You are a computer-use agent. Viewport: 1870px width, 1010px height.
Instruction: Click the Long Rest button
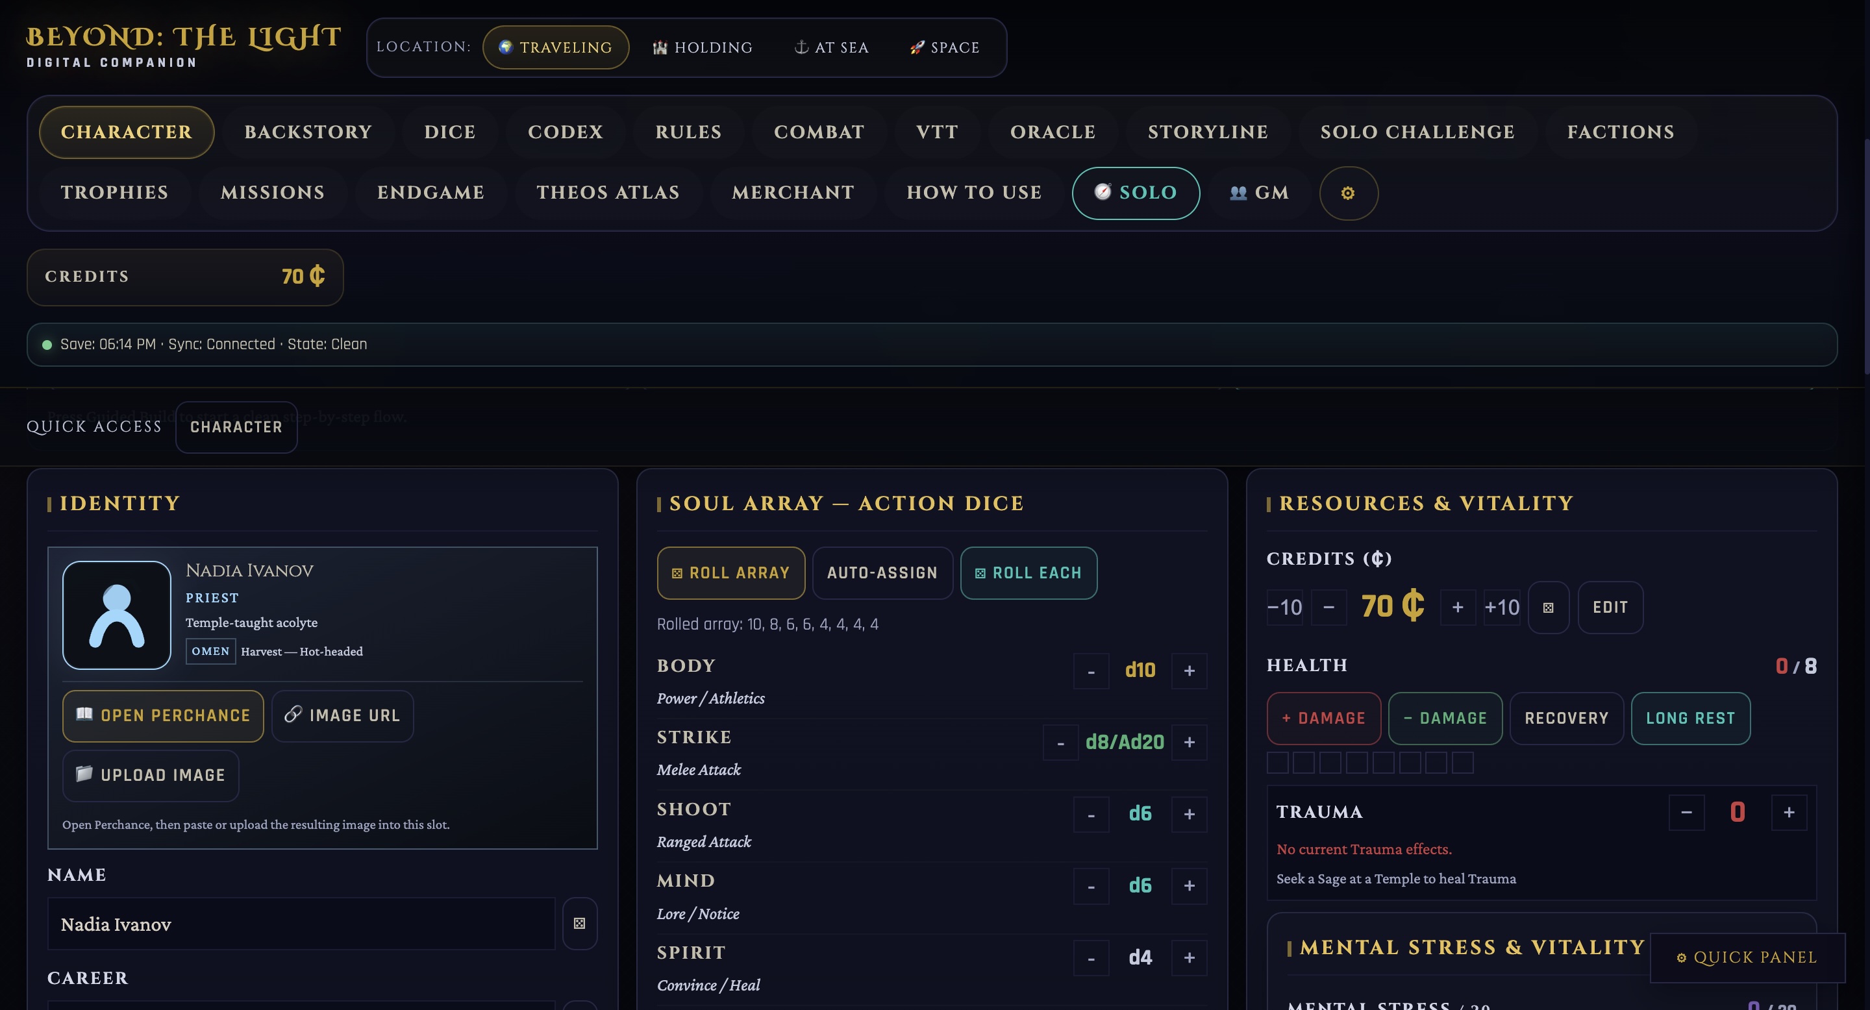tap(1691, 719)
